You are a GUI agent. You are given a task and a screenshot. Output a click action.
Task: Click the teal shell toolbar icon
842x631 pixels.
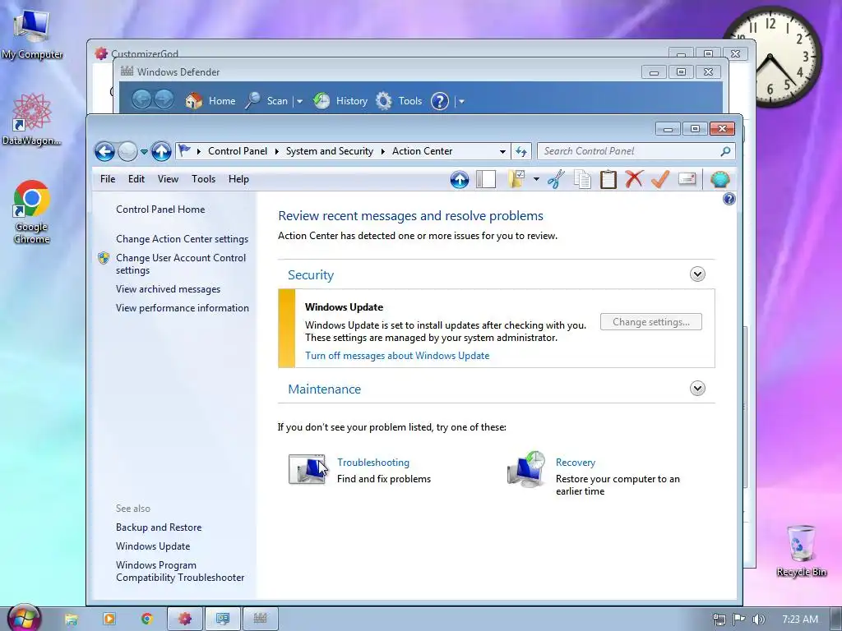[x=720, y=179]
